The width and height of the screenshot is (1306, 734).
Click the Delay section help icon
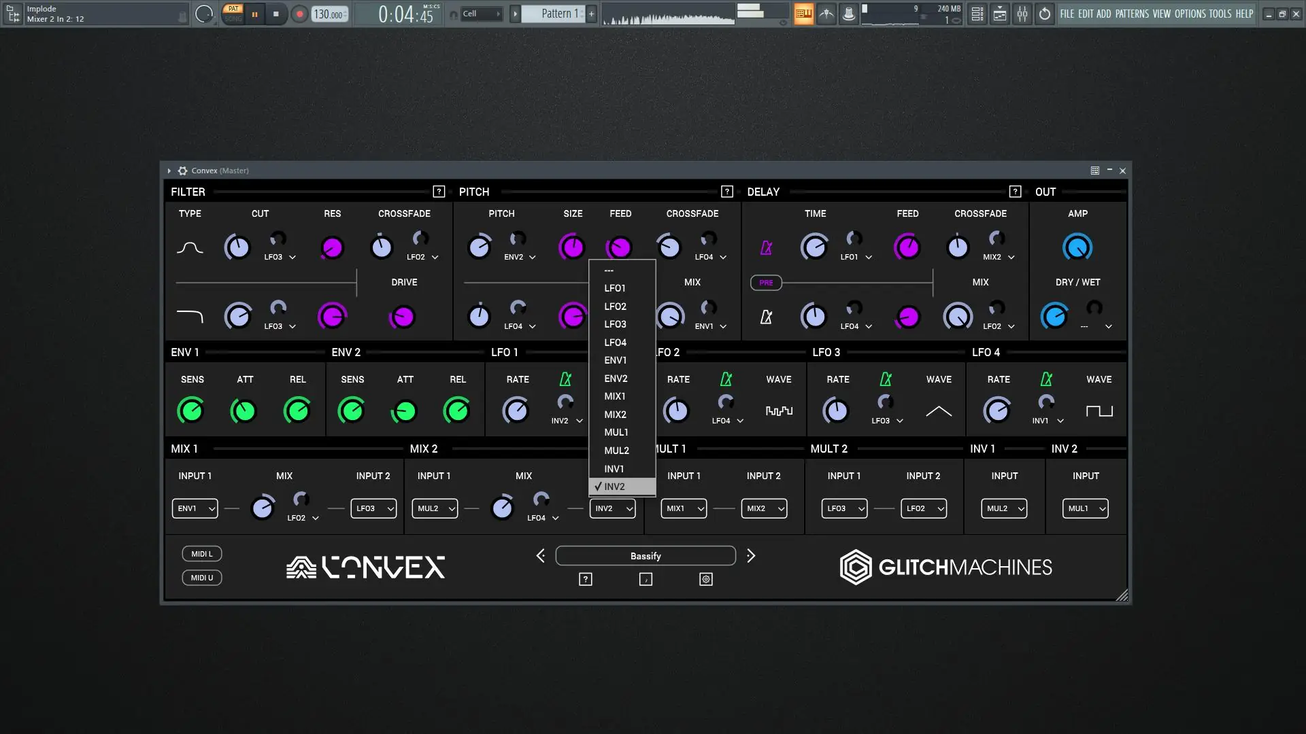(1015, 192)
